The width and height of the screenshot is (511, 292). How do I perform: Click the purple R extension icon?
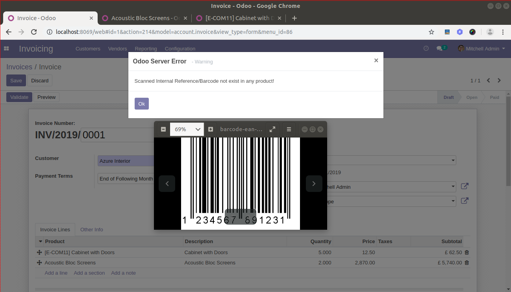click(x=460, y=32)
